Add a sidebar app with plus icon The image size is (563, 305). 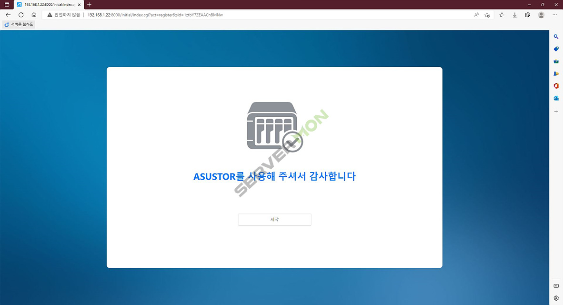pos(556,112)
